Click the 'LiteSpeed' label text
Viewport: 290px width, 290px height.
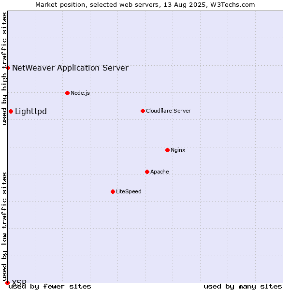129,191
